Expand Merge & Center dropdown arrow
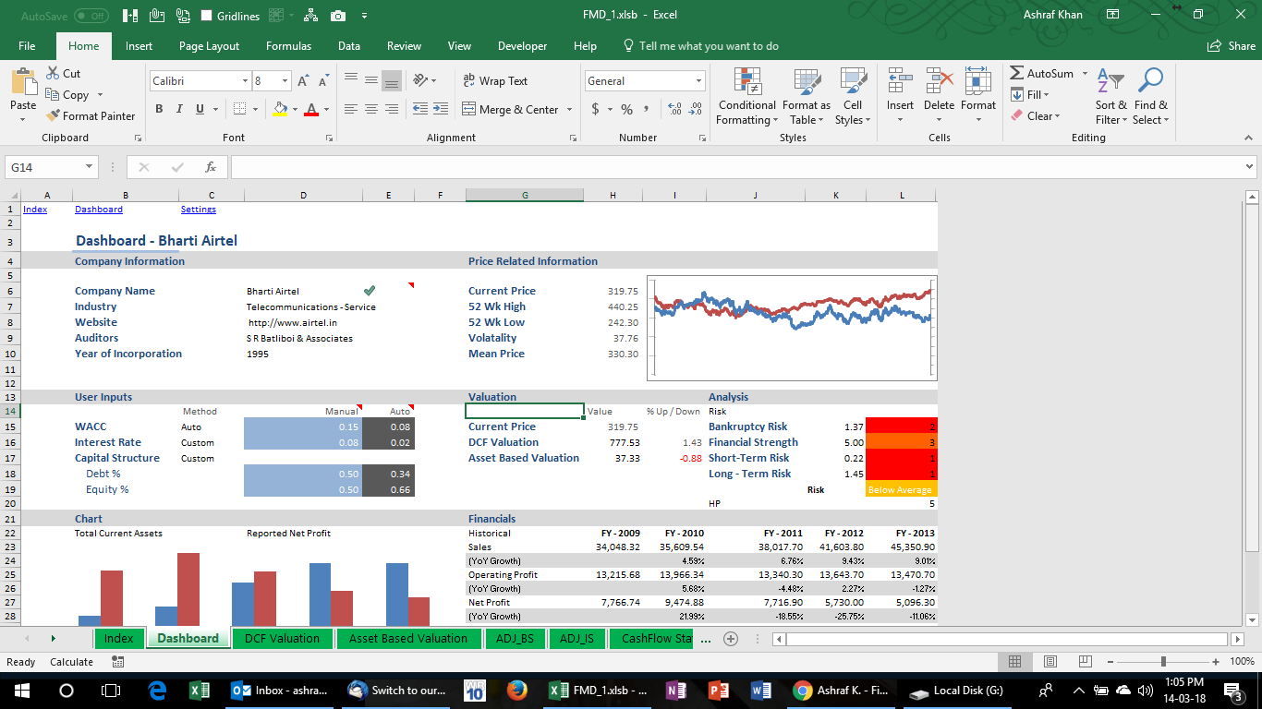1262x709 pixels. click(569, 109)
